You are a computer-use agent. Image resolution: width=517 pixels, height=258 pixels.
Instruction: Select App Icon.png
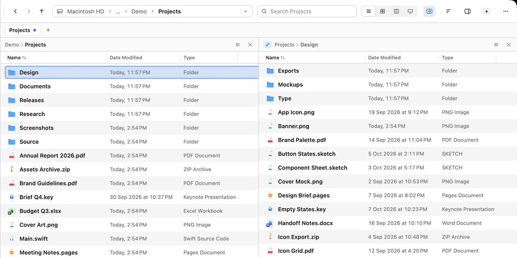(x=388, y=112)
